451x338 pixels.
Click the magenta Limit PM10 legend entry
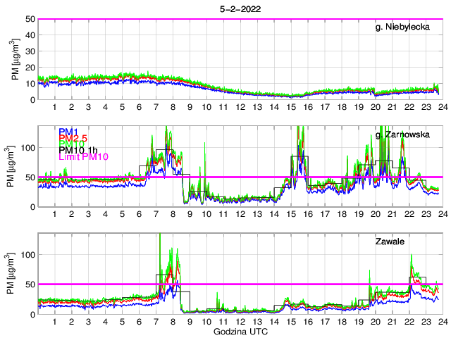[83, 157]
